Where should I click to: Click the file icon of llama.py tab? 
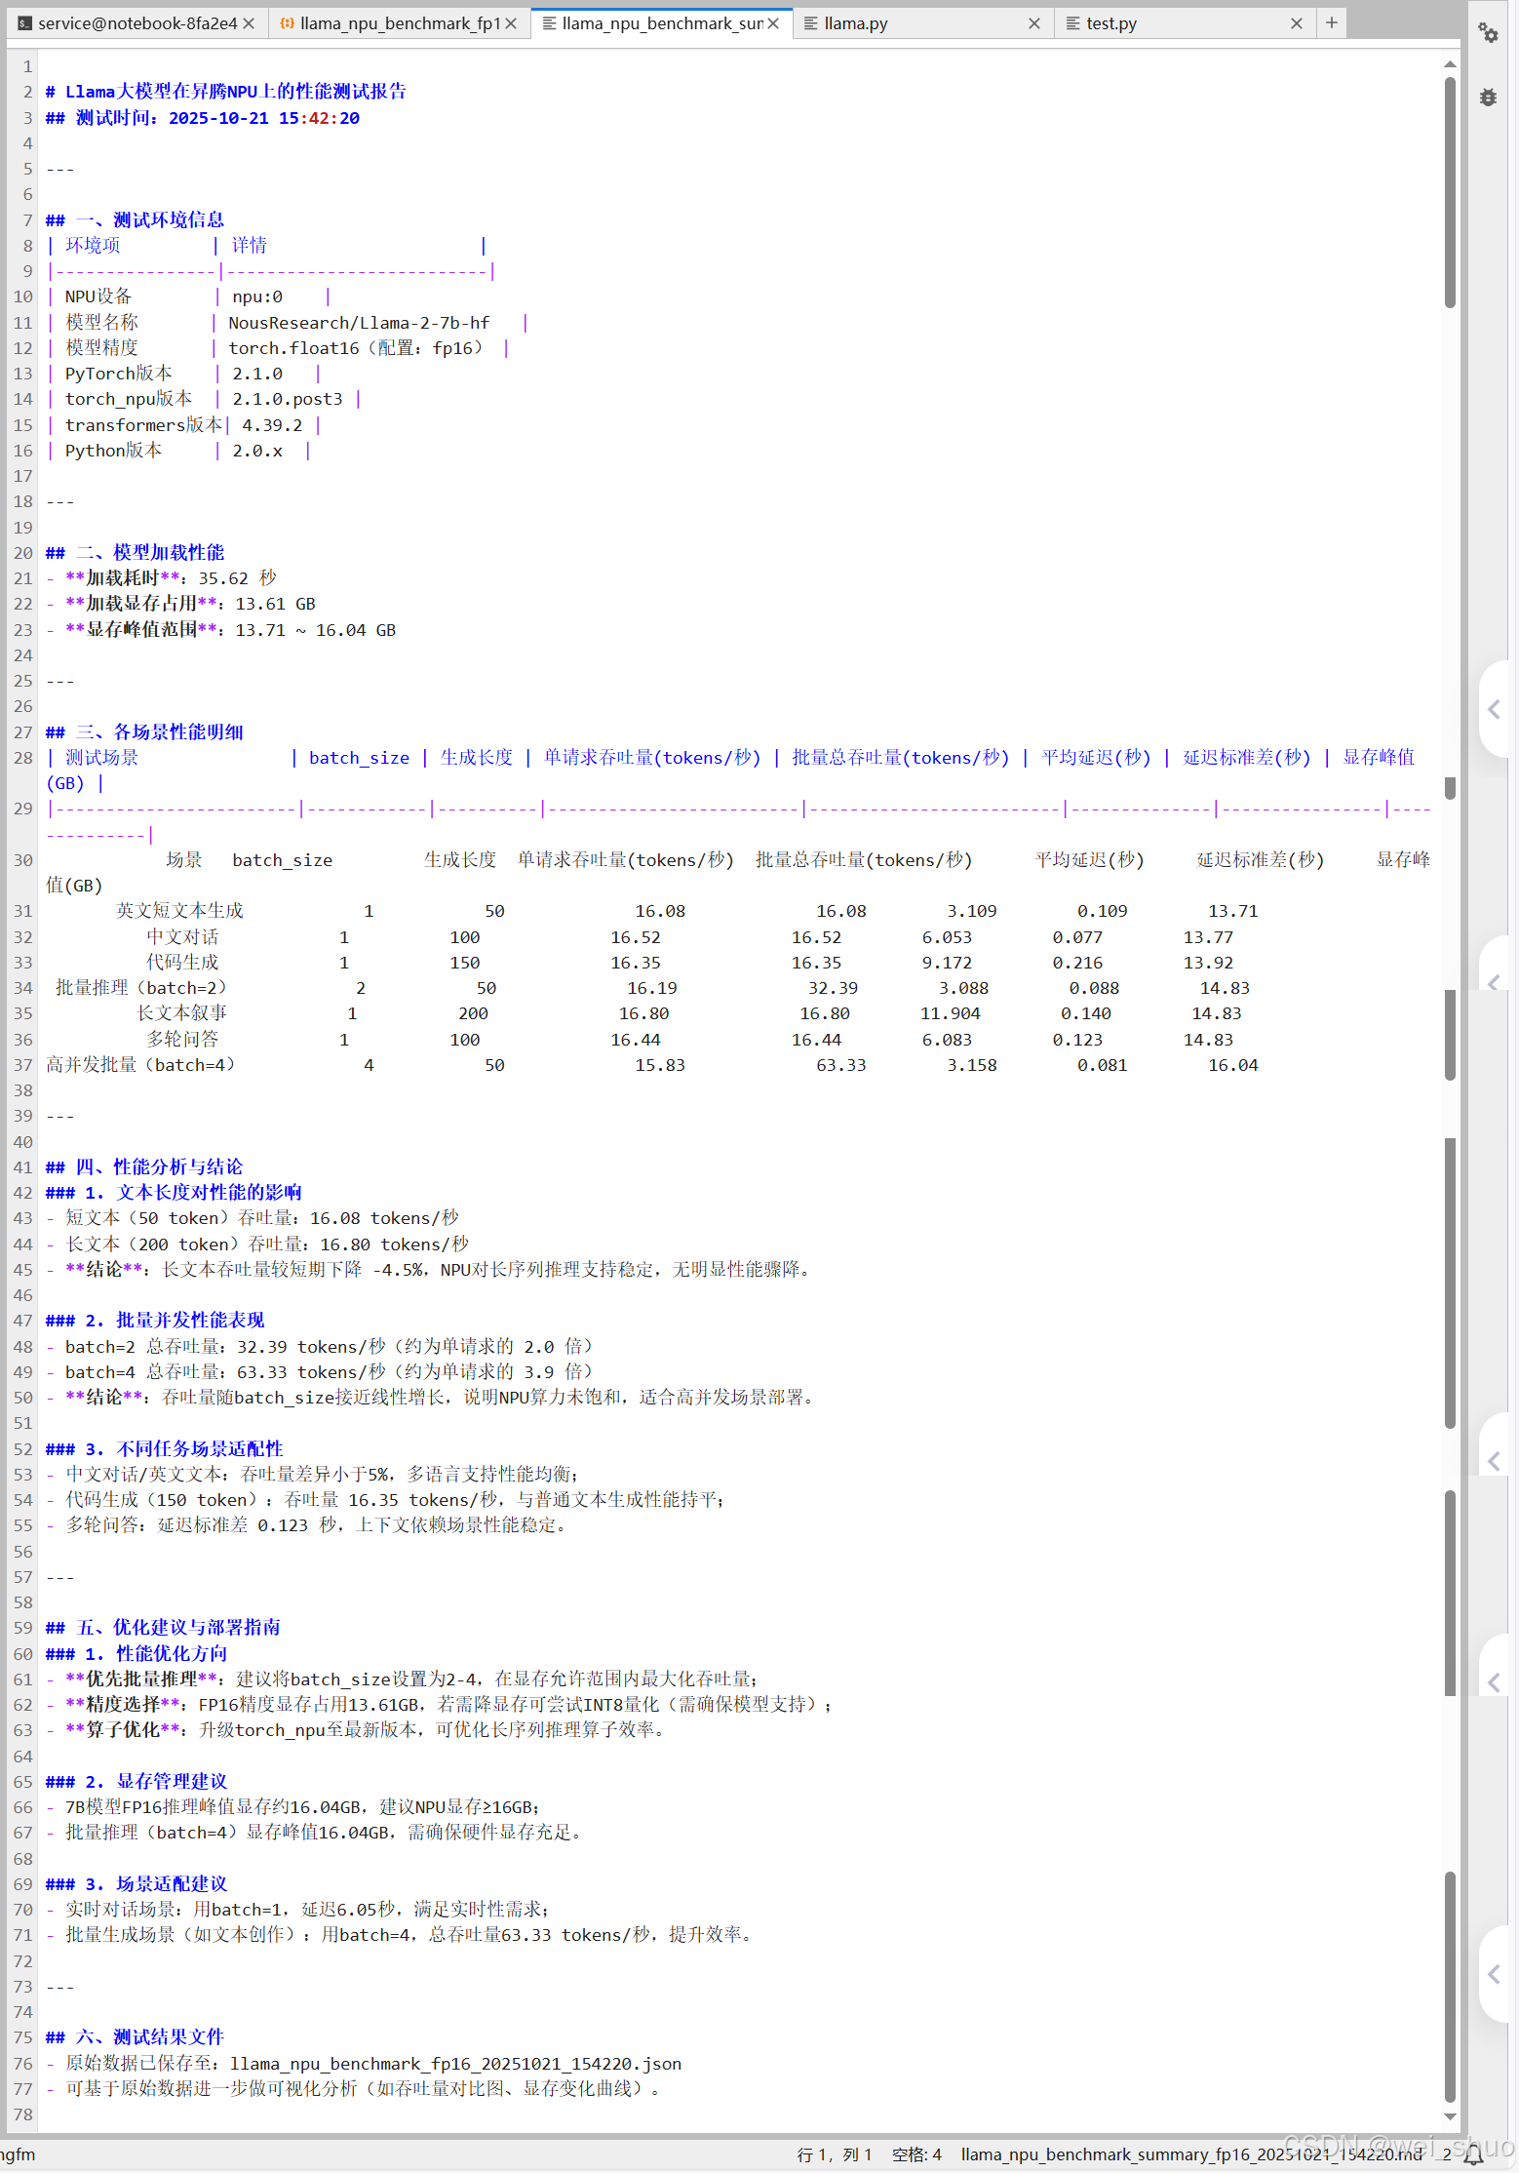[810, 23]
